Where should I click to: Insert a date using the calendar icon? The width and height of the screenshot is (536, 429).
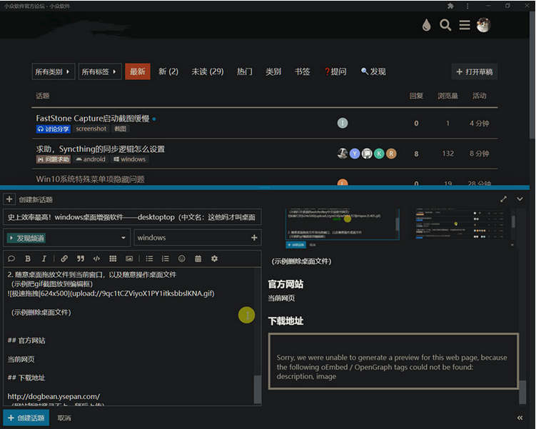(198, 258)
